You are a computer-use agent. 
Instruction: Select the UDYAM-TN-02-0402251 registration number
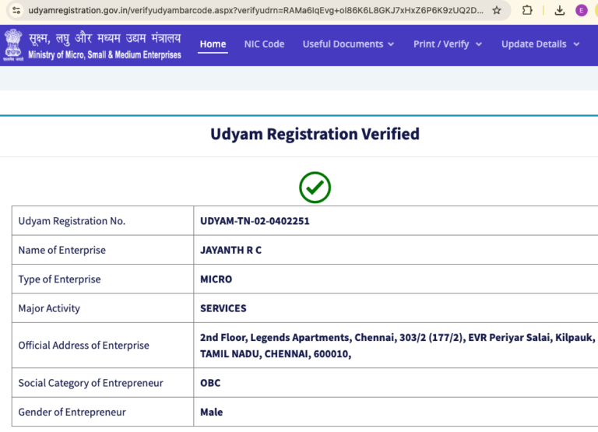tap(255, 221)
